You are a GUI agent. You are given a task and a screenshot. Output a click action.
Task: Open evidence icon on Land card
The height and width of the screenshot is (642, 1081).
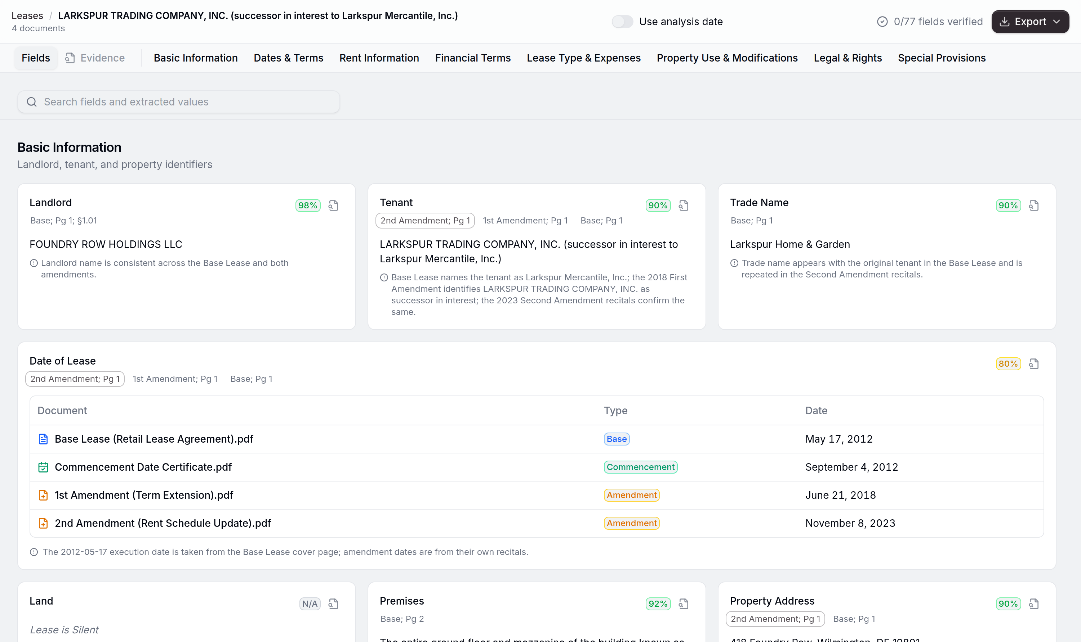[x=333, y=604]
